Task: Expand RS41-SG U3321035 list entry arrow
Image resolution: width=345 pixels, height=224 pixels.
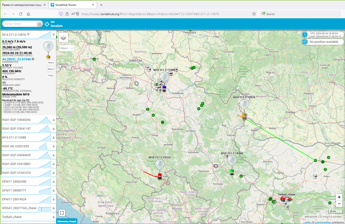Action: [54, 146]
